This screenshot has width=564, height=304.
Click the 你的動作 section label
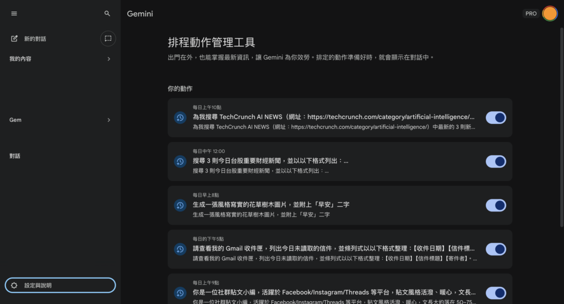click(x=180, y=89)
